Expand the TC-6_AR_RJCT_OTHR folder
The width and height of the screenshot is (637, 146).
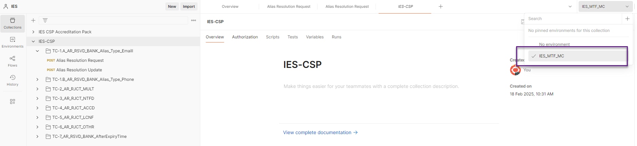point(38,127)
